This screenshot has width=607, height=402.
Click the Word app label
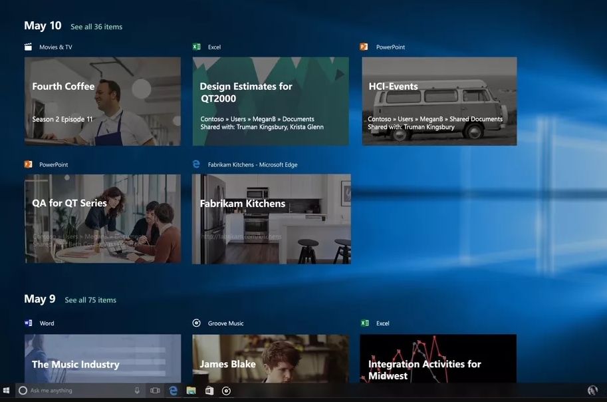coord(47,323)
